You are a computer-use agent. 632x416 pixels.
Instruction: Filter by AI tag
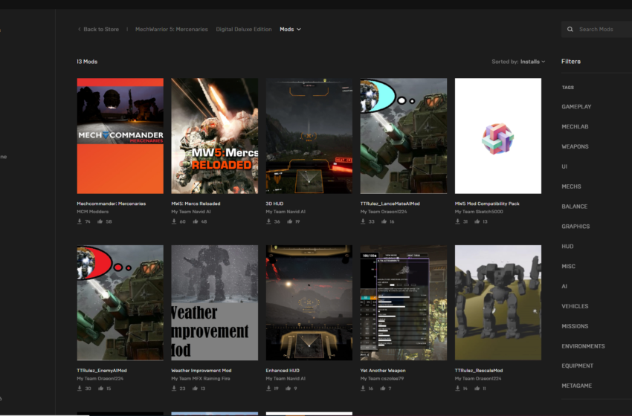564,286
